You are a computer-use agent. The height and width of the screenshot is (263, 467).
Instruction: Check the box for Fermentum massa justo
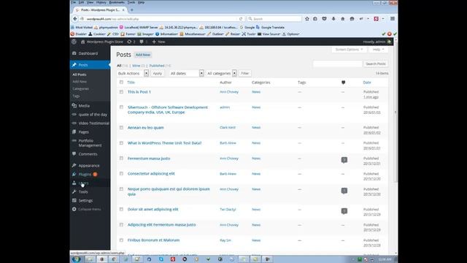[x=121, y=159]
